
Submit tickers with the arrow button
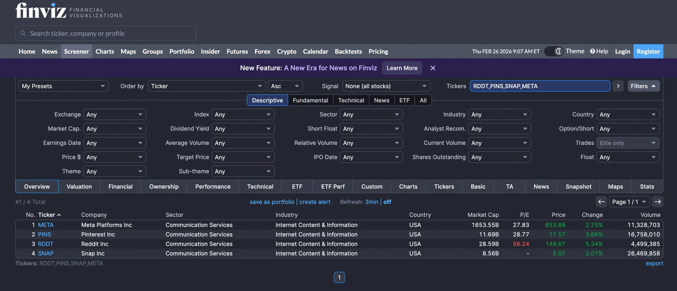tap(618, 86)
